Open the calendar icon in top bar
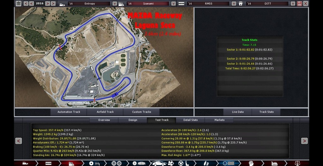This screenshot has width=323, height=166. click(x=19, y=3)
